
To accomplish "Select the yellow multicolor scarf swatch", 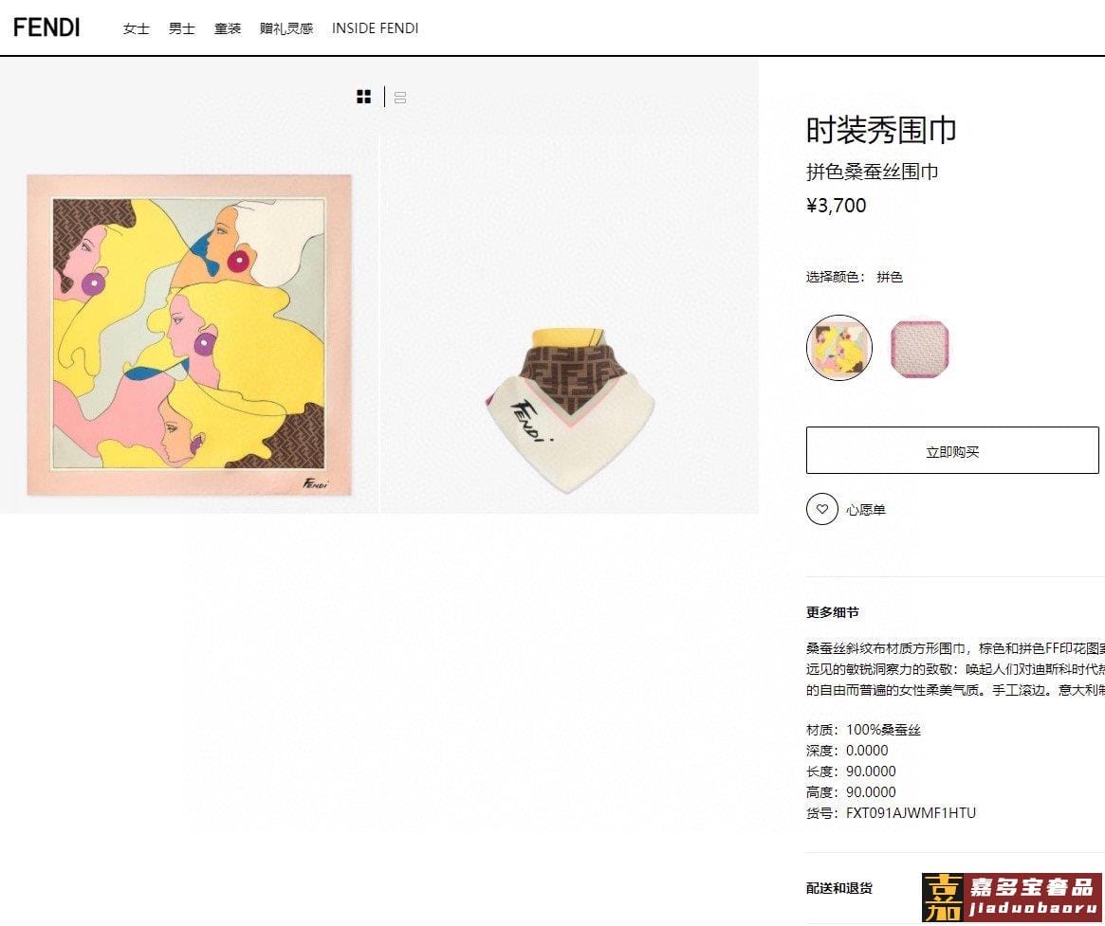I will 839,347.
